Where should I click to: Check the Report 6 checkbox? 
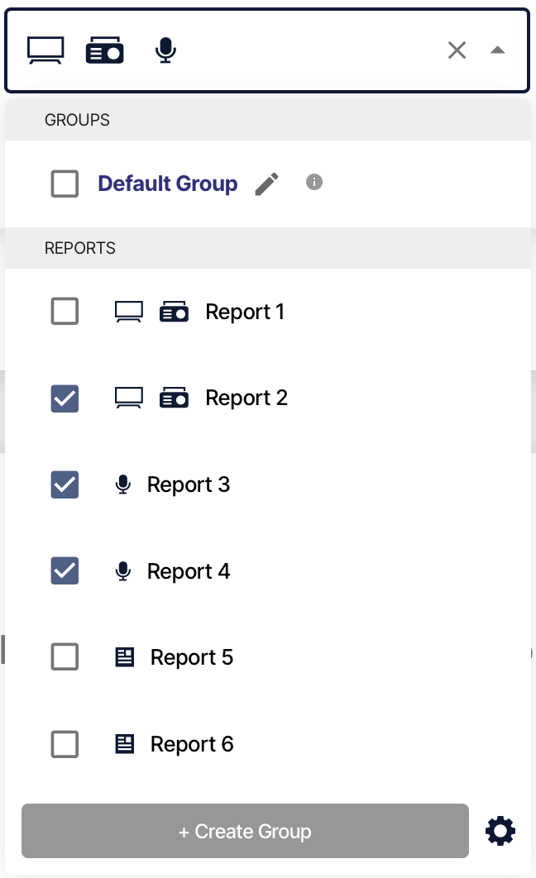(x=65, y=744)
